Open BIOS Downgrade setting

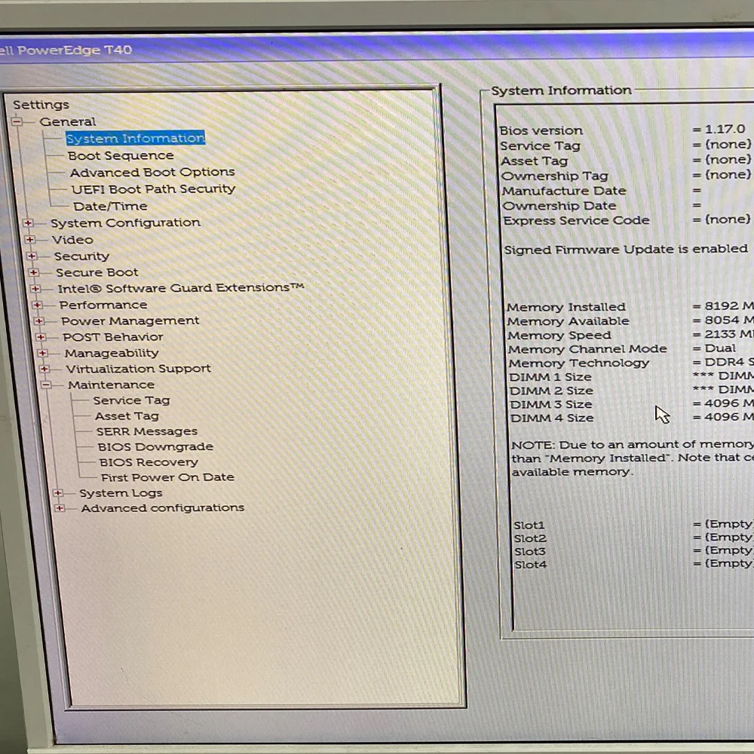coord(155,446)
